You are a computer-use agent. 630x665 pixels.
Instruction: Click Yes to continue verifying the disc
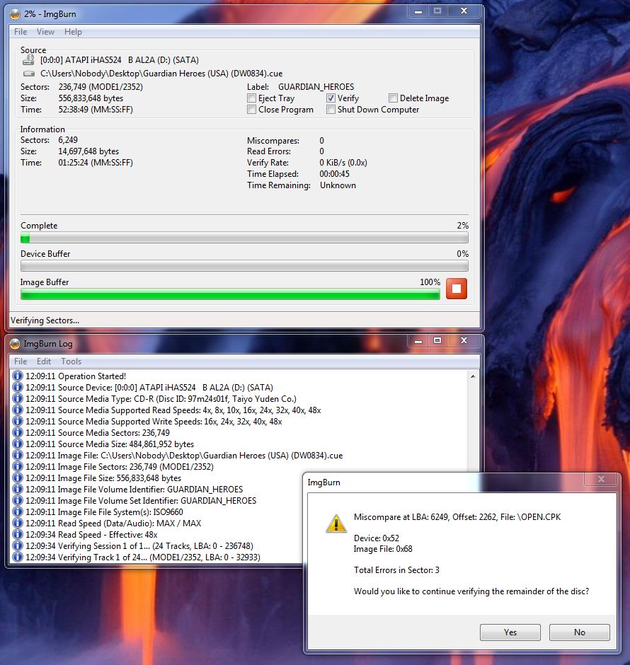click(510, 632)
